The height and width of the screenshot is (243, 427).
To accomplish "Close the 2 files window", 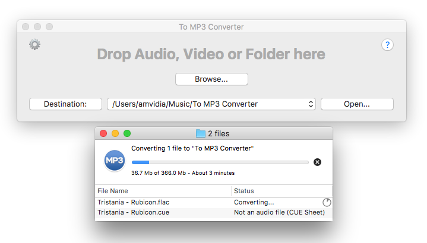I will [103, 133].
